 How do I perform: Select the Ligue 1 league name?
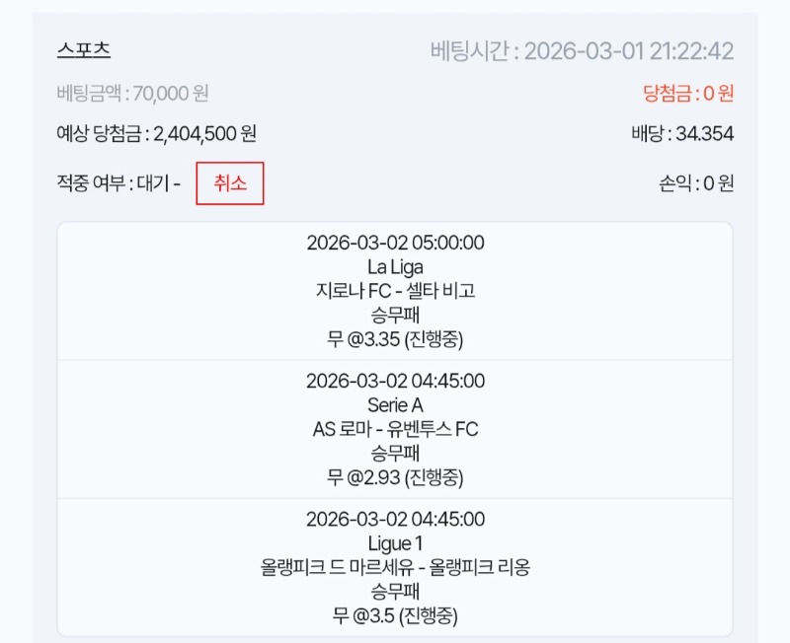395,543
